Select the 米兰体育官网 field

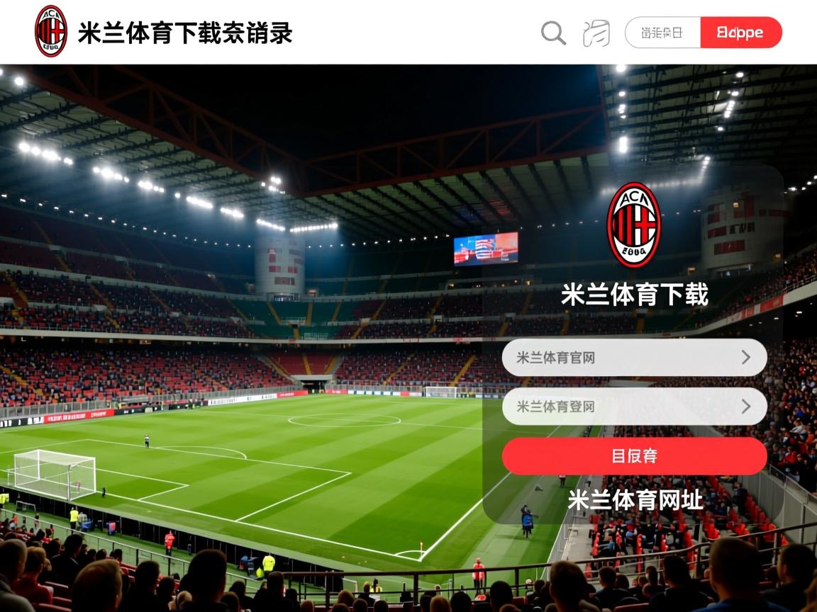[634, 357]
